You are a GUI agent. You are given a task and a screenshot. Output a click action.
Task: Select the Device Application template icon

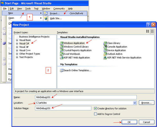(x=105, y=50)
